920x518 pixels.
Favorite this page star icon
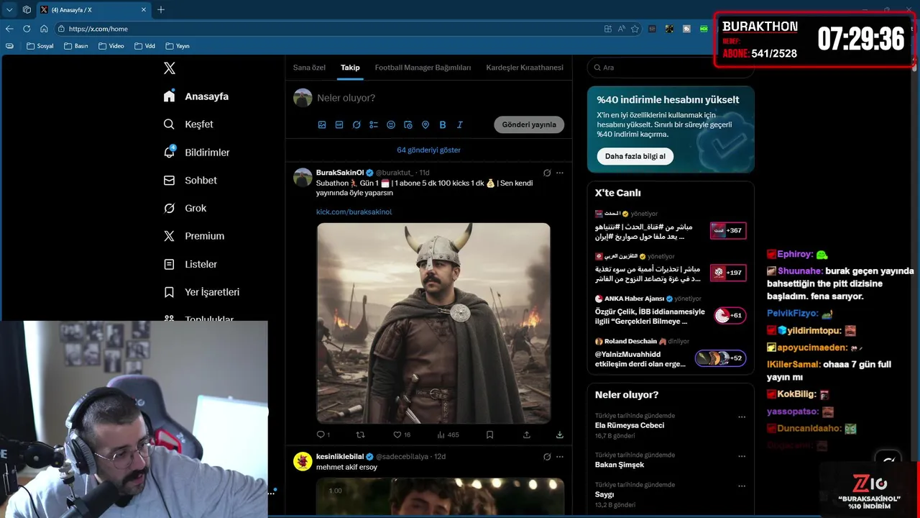pos(635,29)
